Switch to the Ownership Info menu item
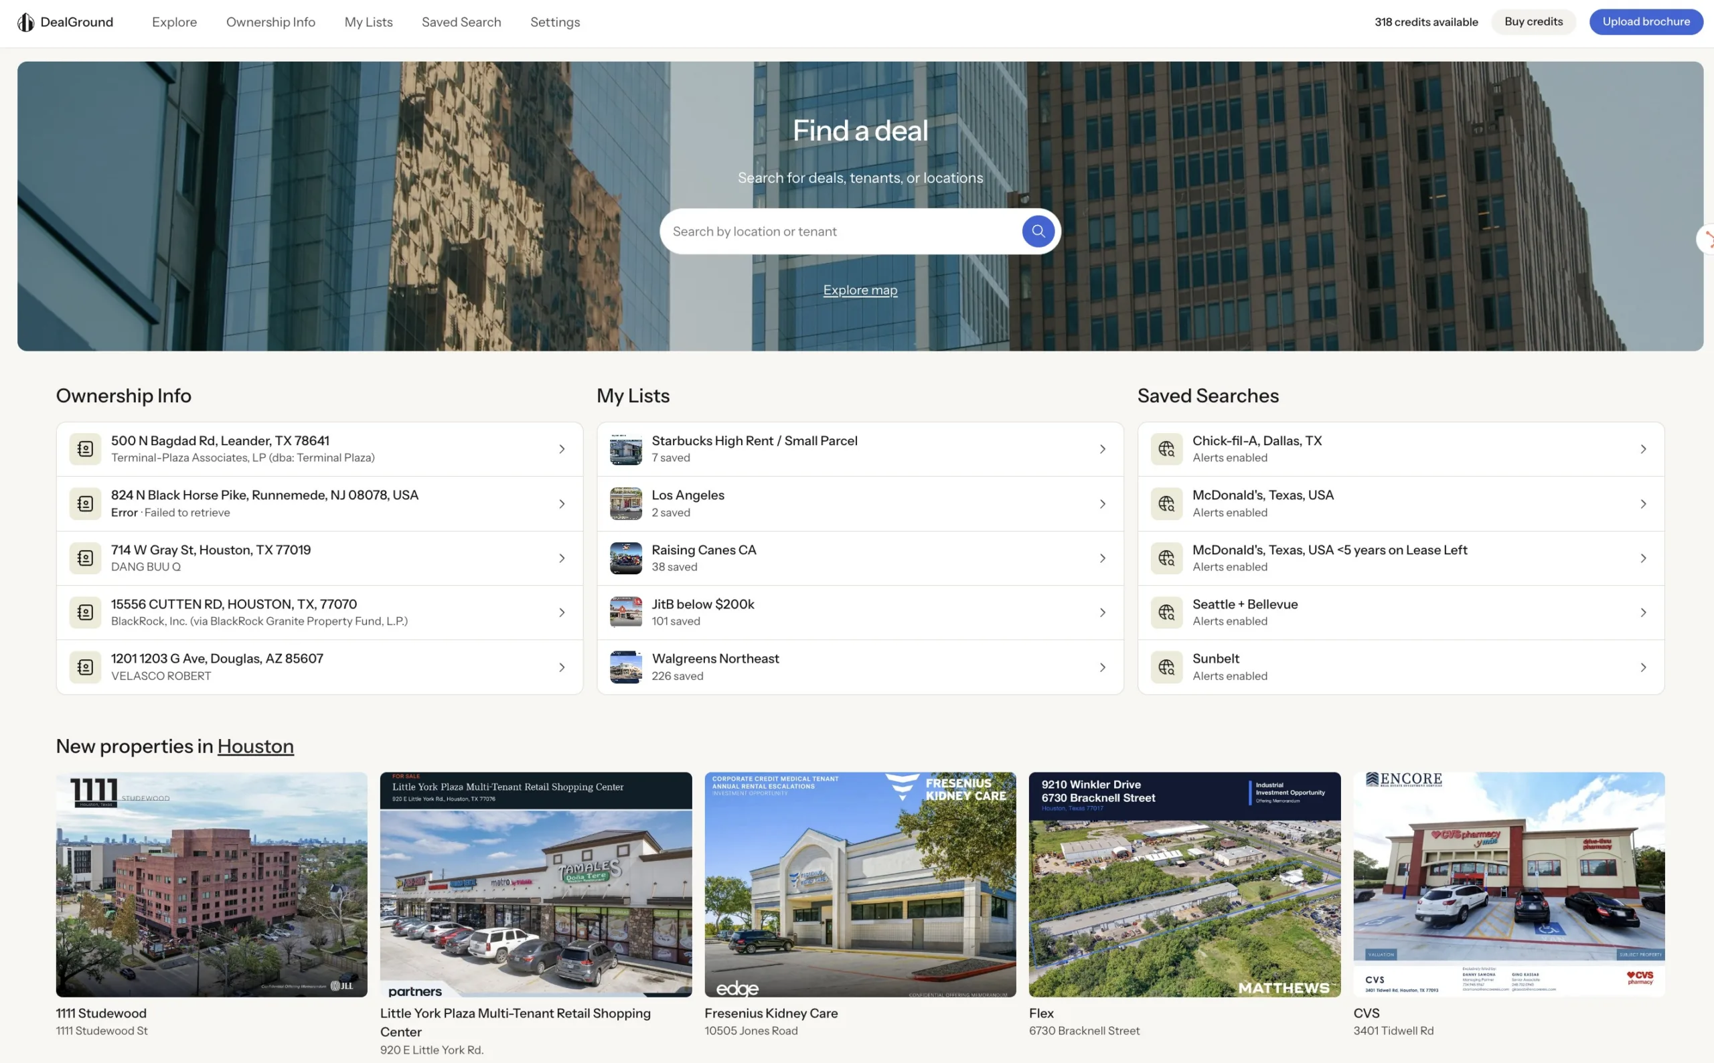Image resolution: width=1714 pixels, height=1063 pixels. 270,22
